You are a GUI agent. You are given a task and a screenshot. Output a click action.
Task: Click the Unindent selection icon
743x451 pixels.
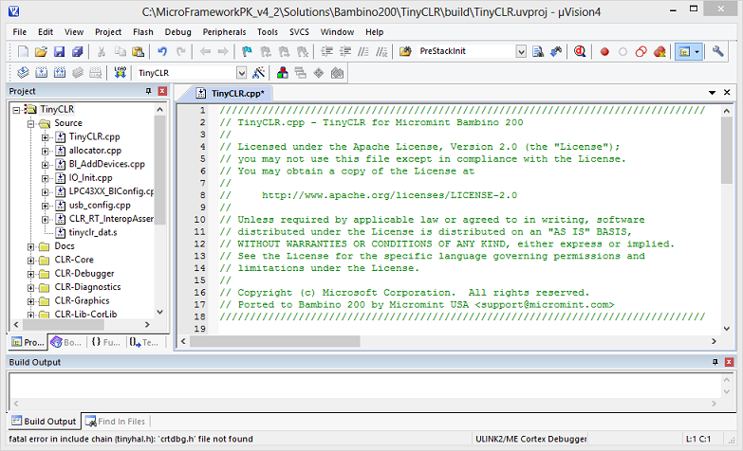345,51
